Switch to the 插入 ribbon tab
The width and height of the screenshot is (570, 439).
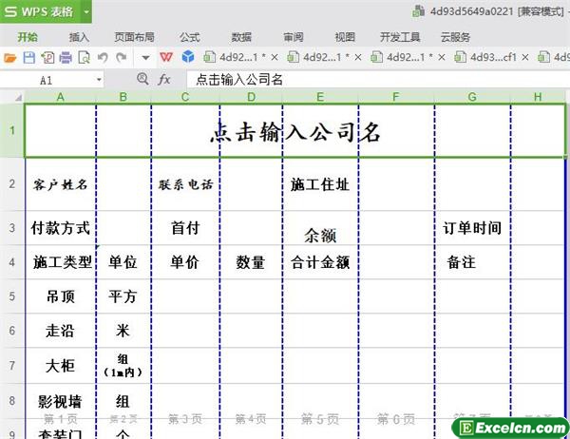click(80, 37)
